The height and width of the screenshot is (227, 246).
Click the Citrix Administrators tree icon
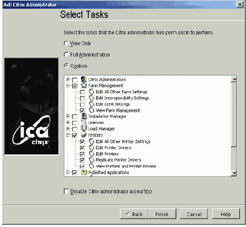[83, 80]
